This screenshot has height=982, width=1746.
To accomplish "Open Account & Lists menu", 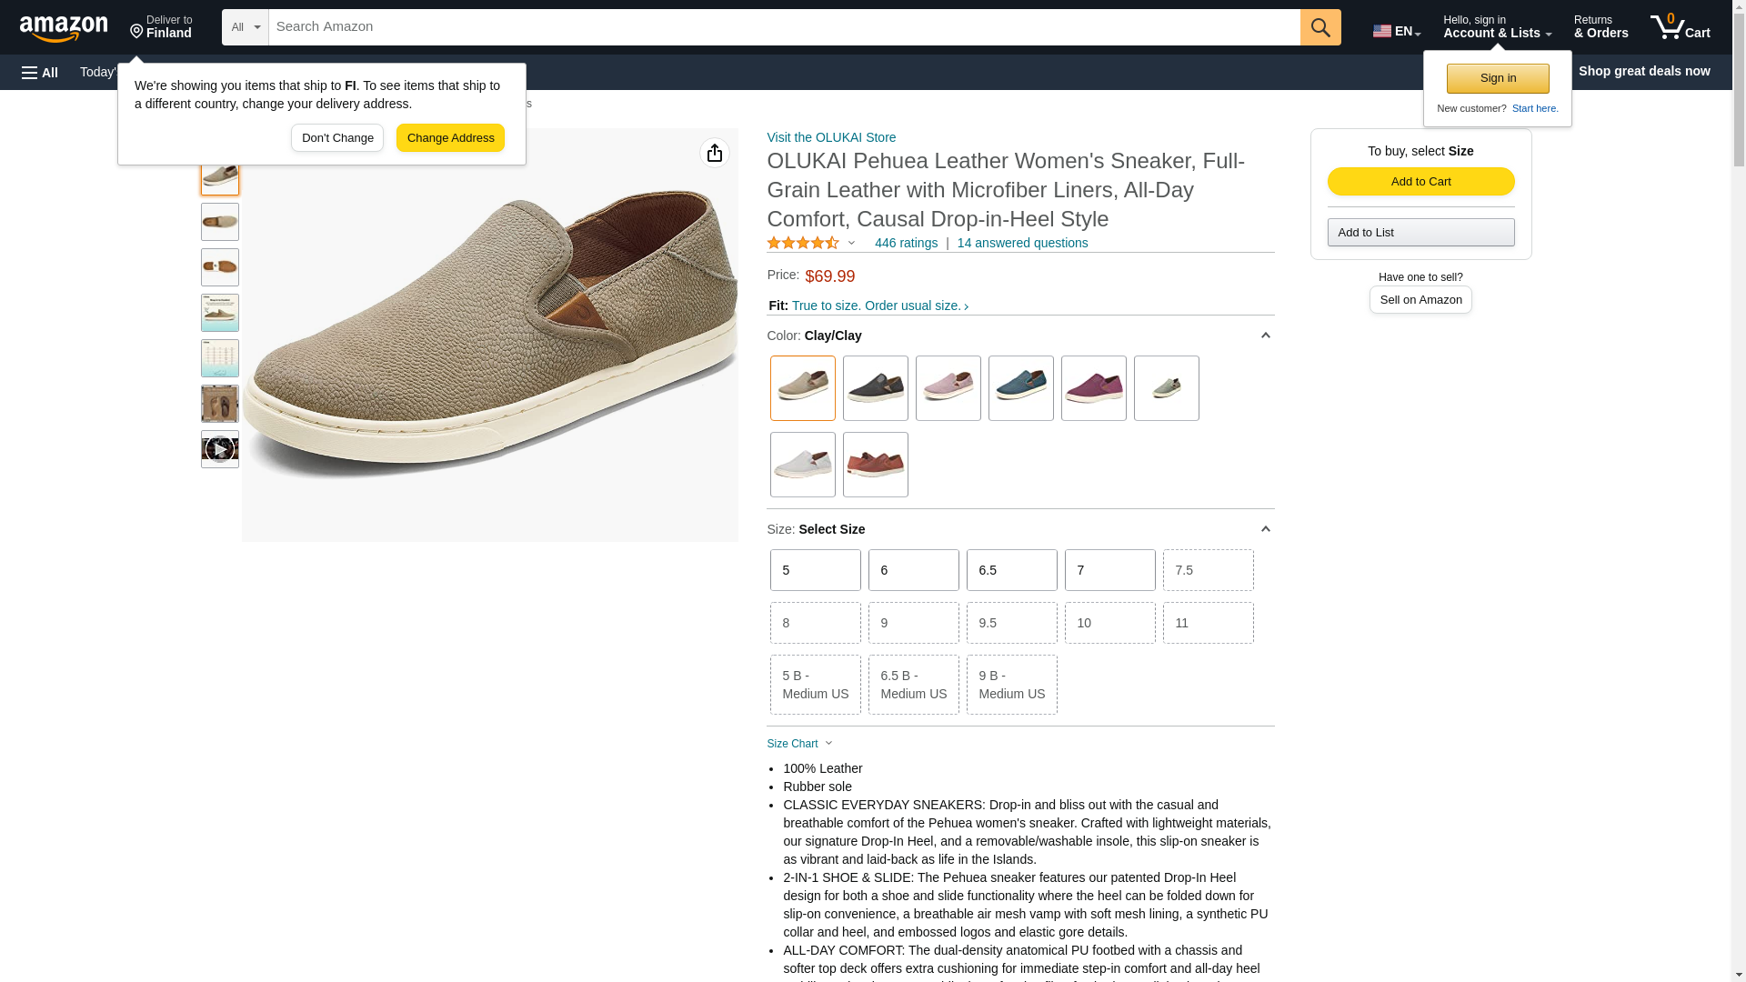I will coord(1496,27).
